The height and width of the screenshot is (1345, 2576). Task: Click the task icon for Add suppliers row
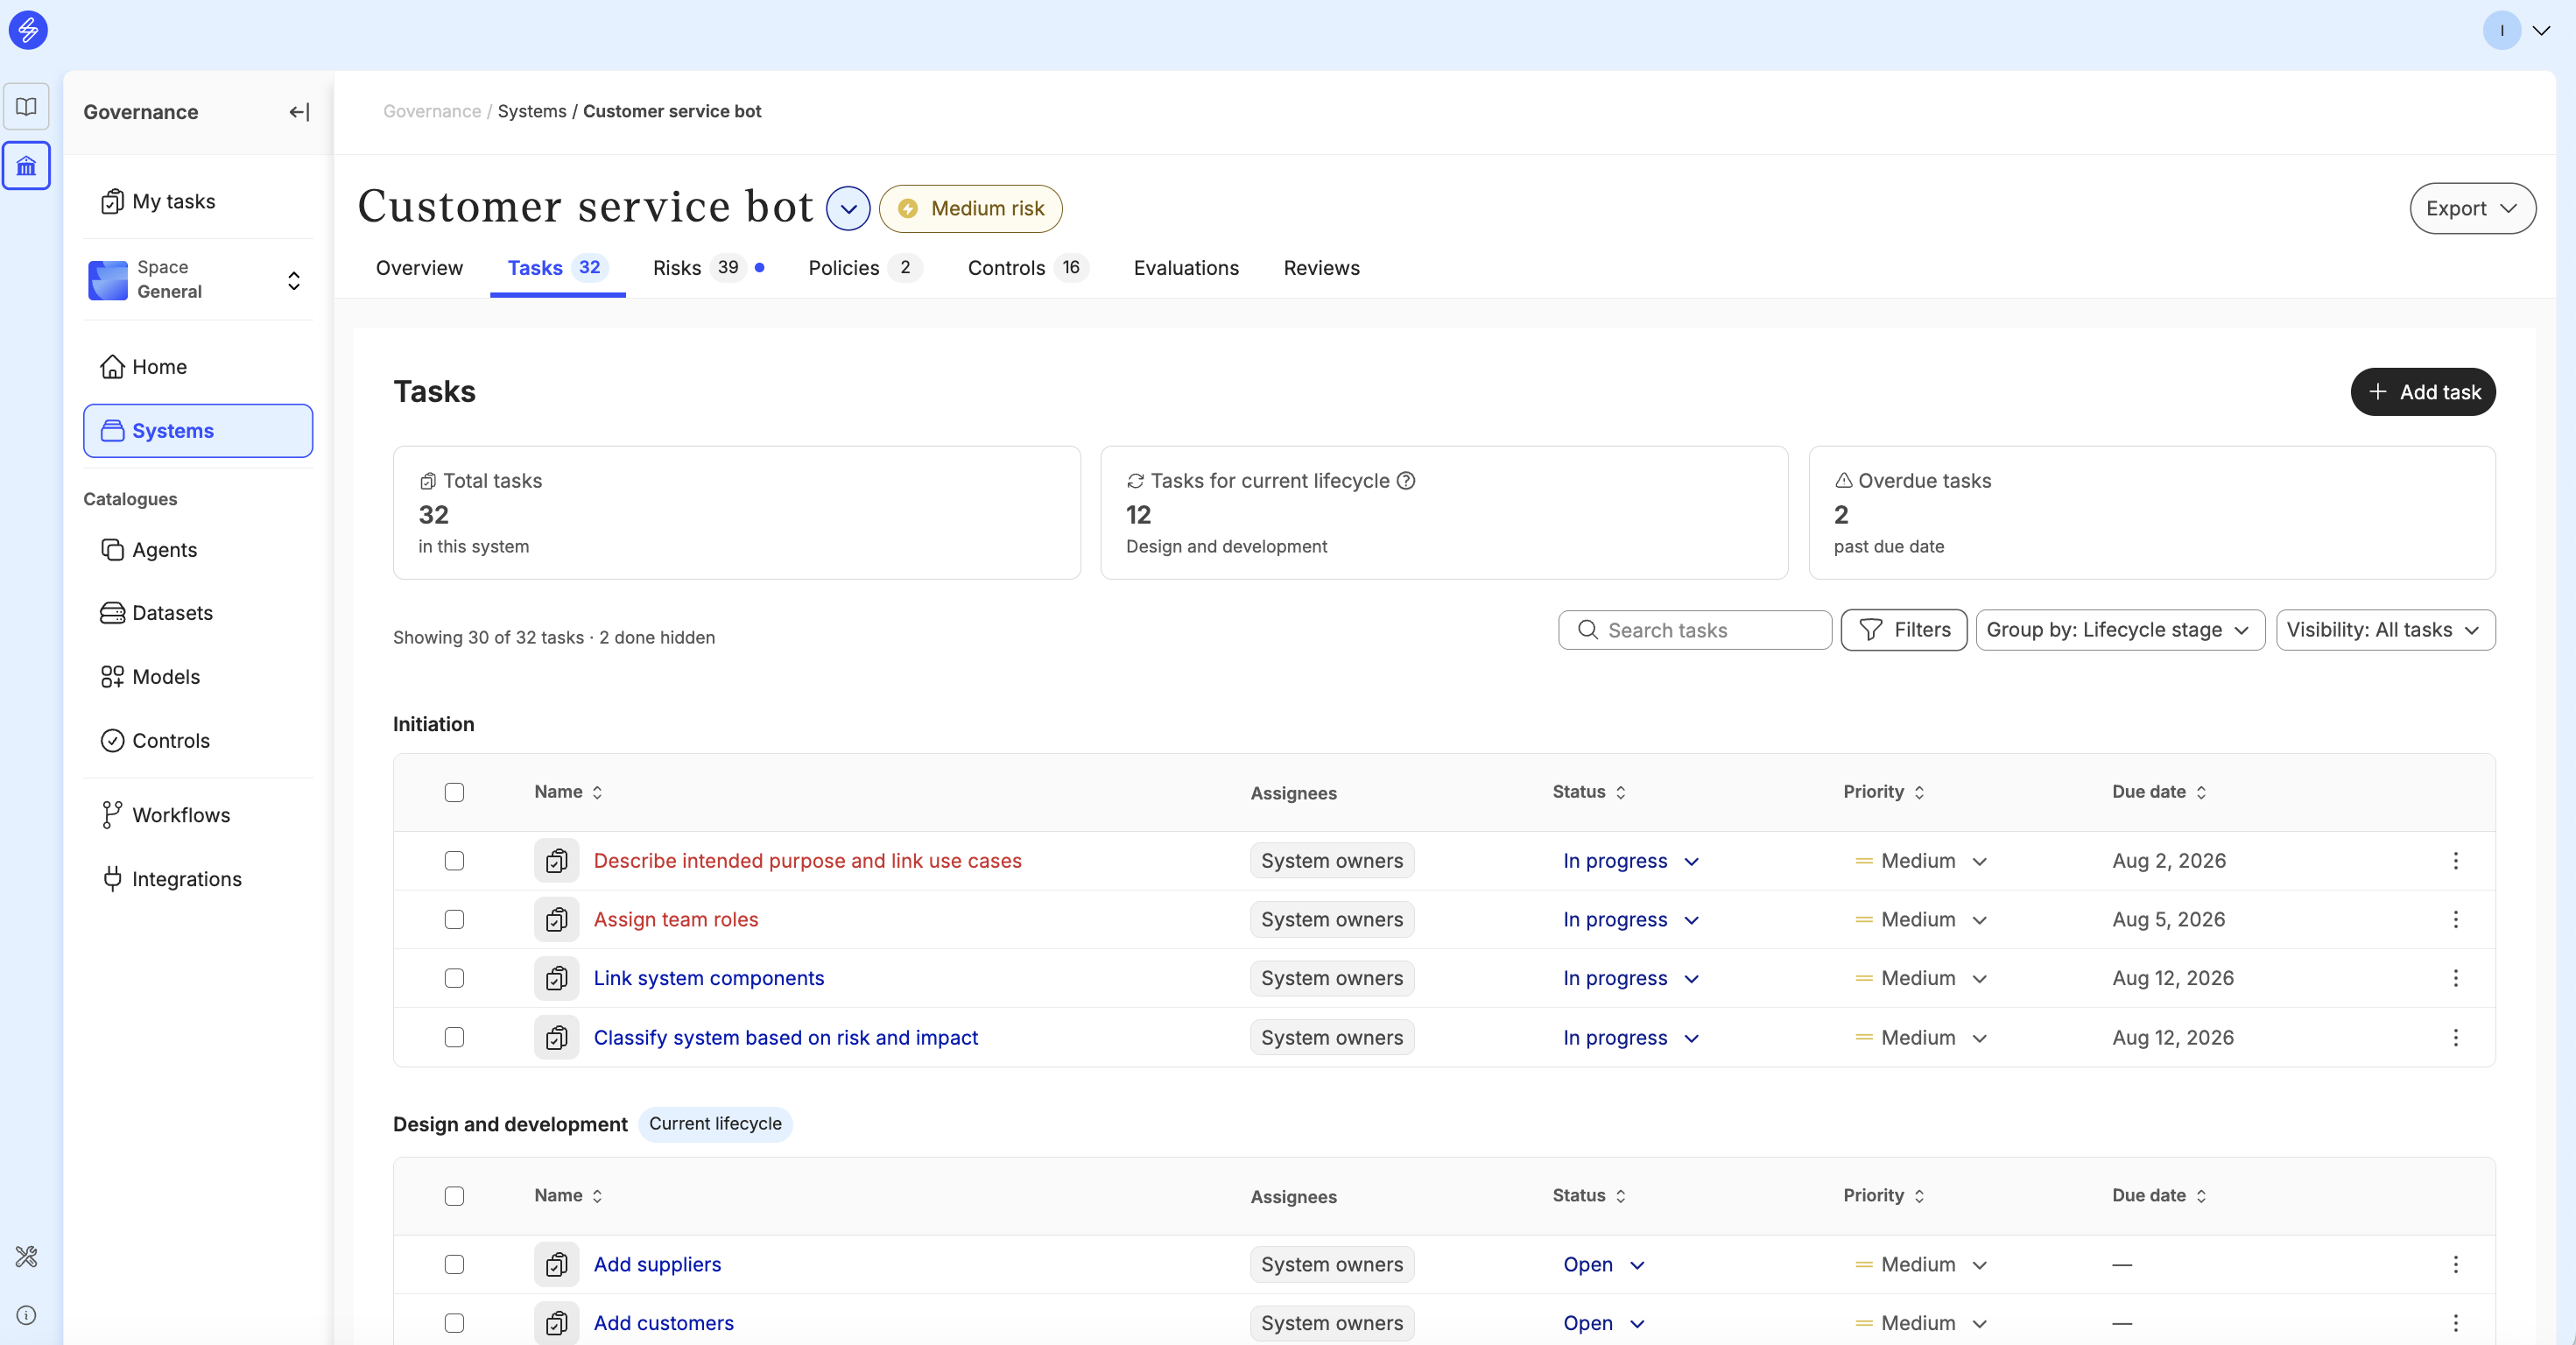tap(557, 1265)
